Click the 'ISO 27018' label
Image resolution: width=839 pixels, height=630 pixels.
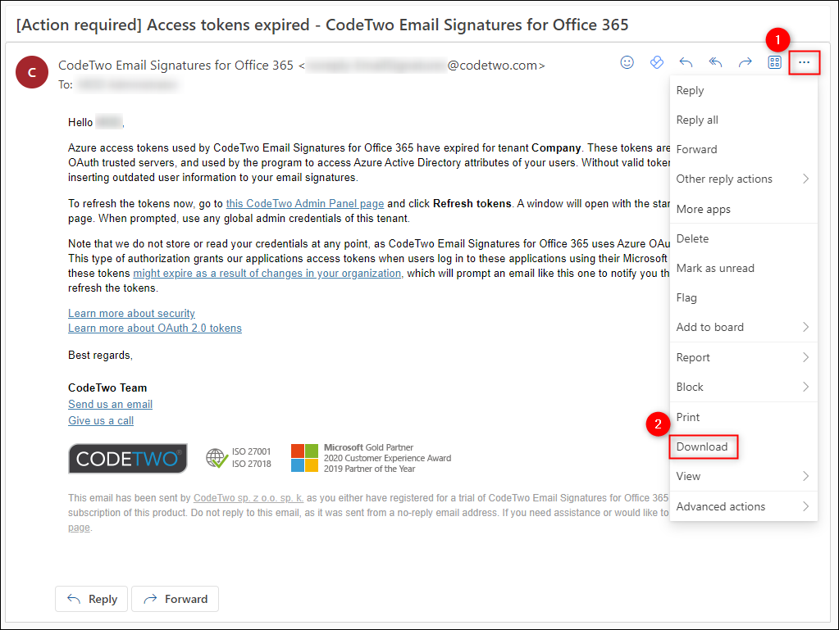[252, 464]
